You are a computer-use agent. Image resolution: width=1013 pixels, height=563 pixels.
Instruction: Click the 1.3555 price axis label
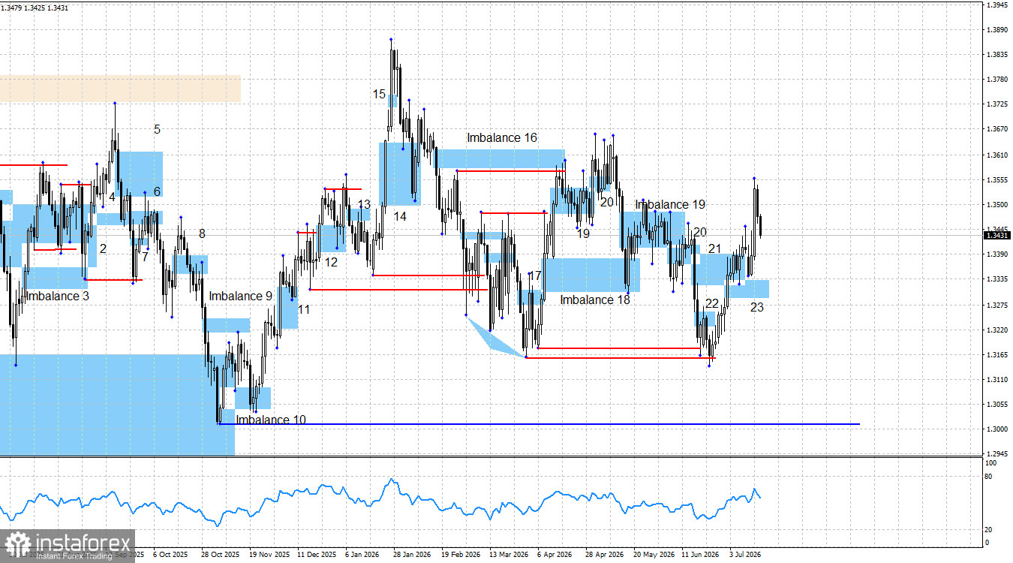tap(997, 180)
